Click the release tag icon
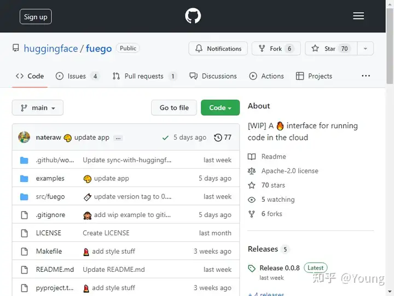Screen dimensions: 394x296 [252, 268]
